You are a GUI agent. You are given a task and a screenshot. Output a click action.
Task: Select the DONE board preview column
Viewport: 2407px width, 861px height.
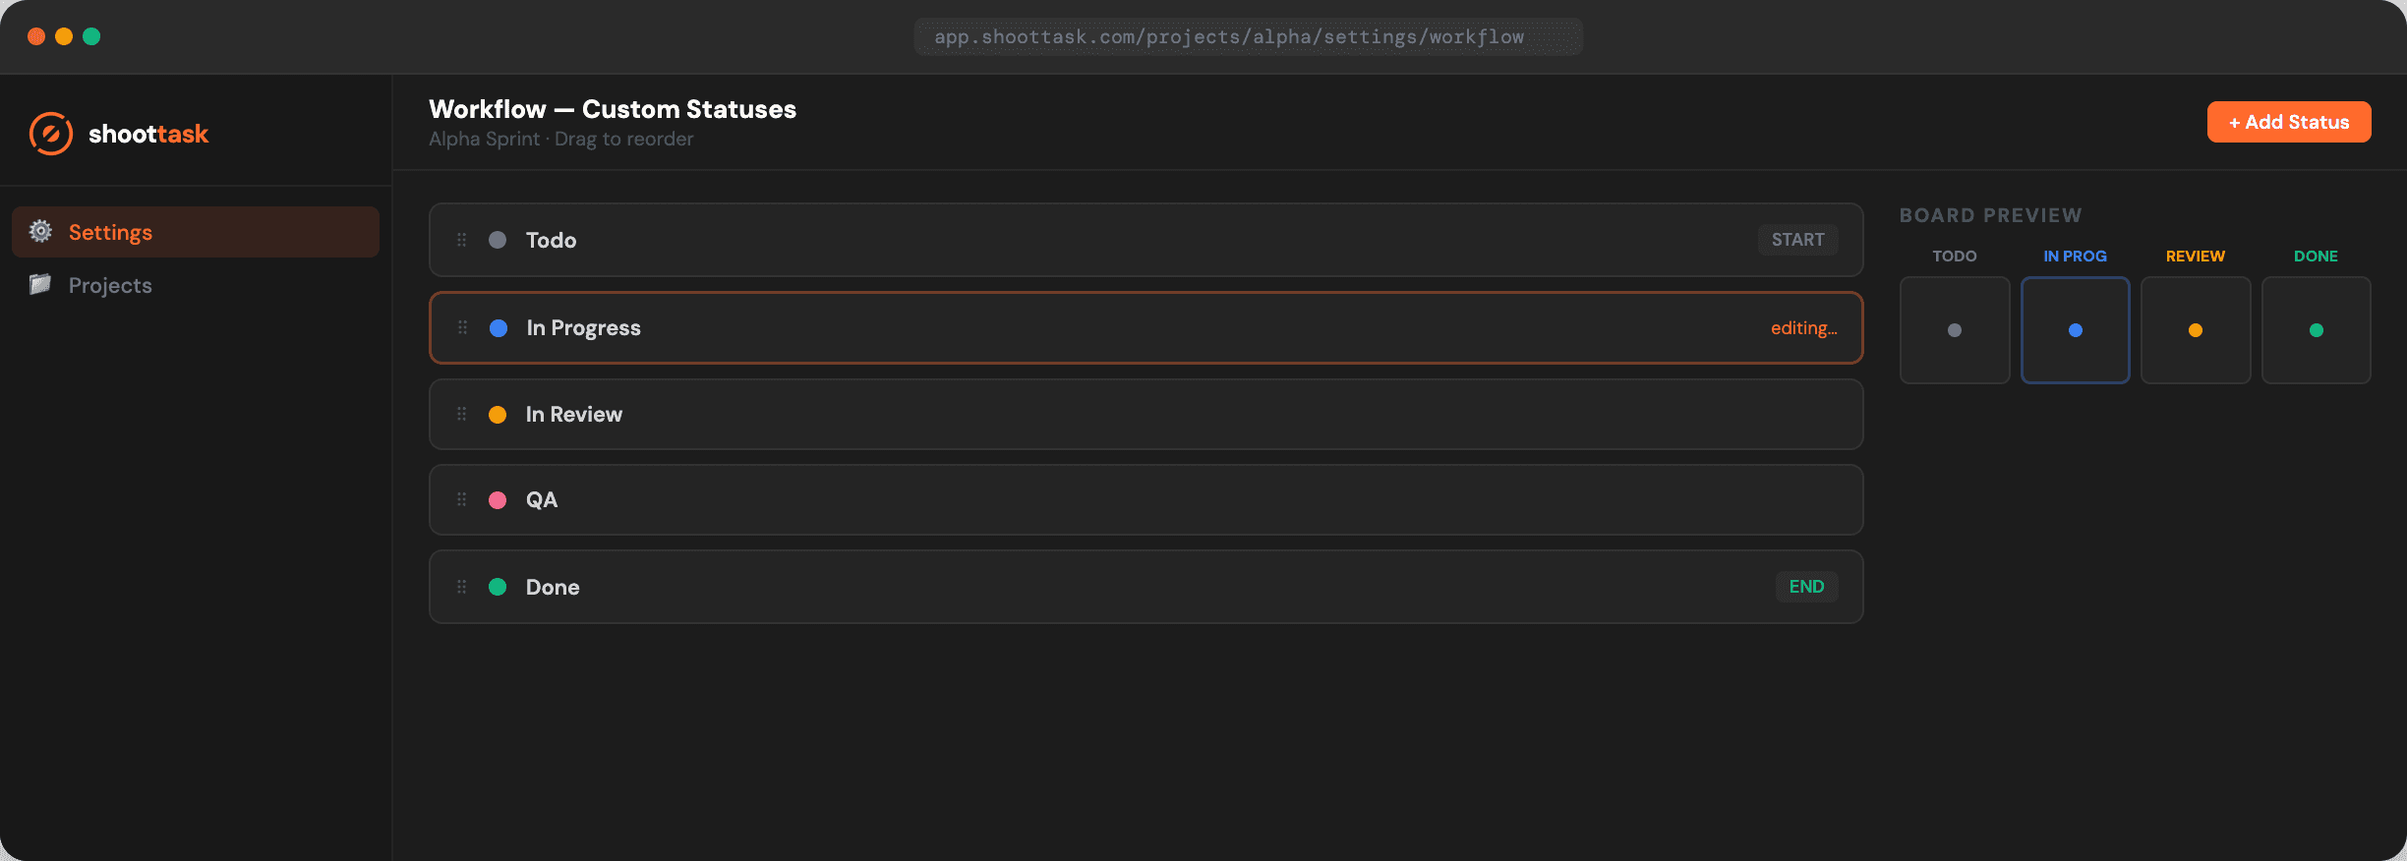(x=2316, y=329)
